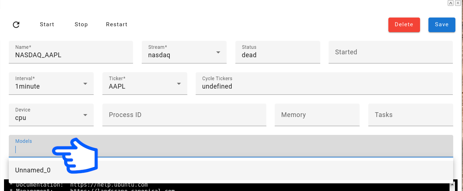Click the Process ID field
The height and width of the screenshot is (191, 463).
184,115
